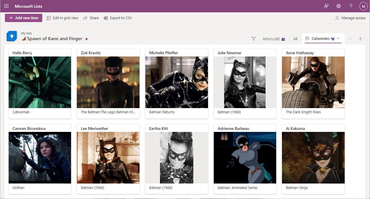Open the filter funnel icon

click(253, 39)
